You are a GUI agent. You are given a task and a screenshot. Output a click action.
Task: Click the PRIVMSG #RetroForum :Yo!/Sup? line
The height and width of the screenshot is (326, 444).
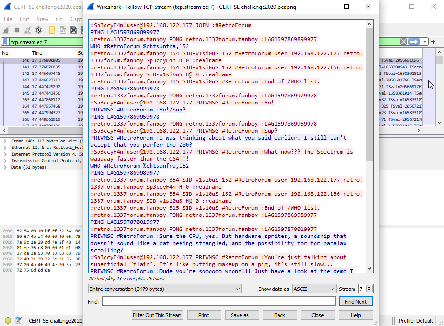pyautogui.click(x=138, y=110)
